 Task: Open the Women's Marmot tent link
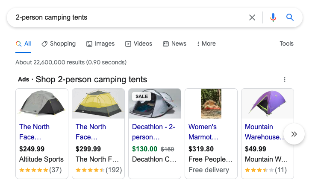coord(203,132)
